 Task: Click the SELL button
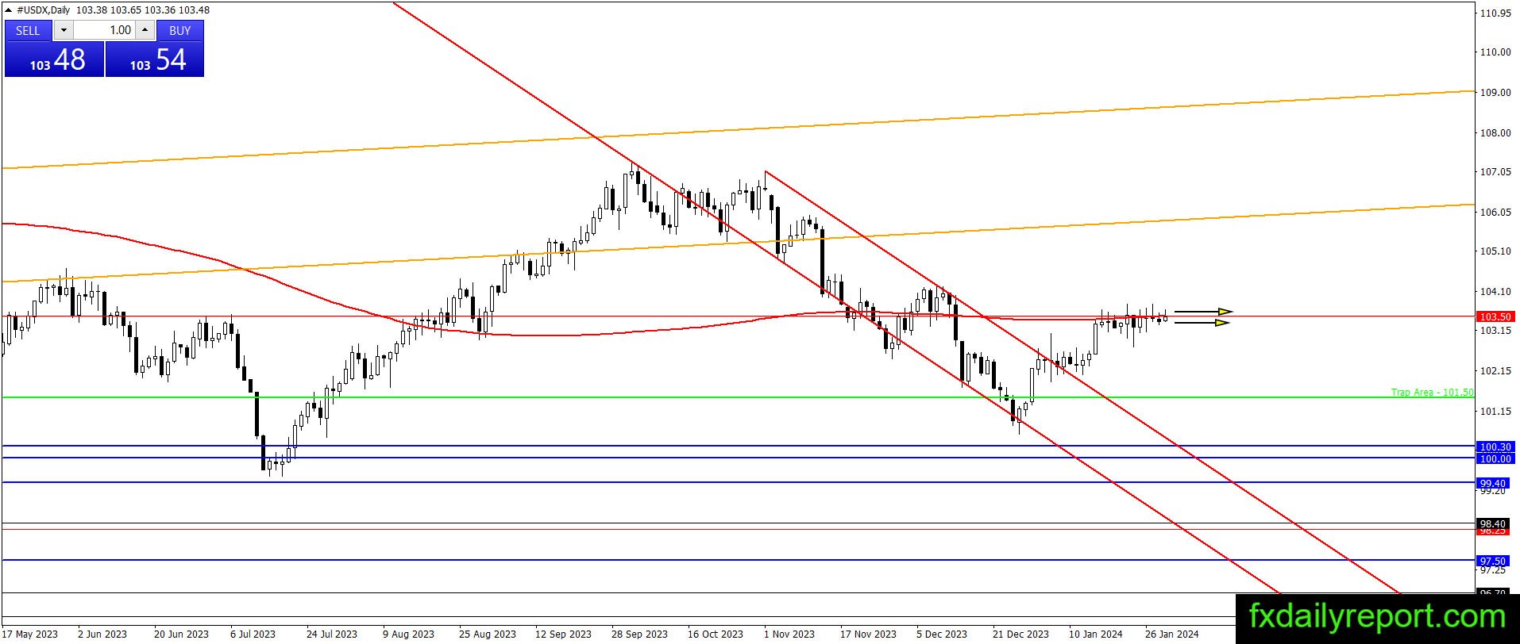[28, 30]
